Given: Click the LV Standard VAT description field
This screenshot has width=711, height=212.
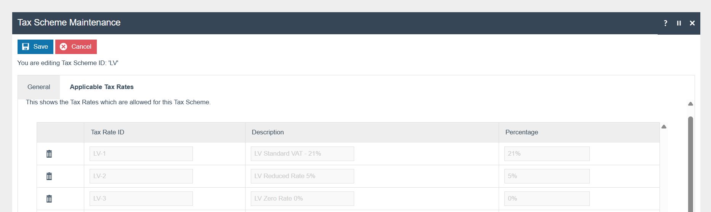Looking at the screenshot, I should coord(302,154).
